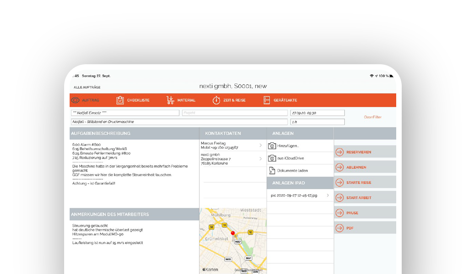The width and height of the screenshot is (475, 274).
Task: Click the WiFi status icon
Action: click(371, 76)
